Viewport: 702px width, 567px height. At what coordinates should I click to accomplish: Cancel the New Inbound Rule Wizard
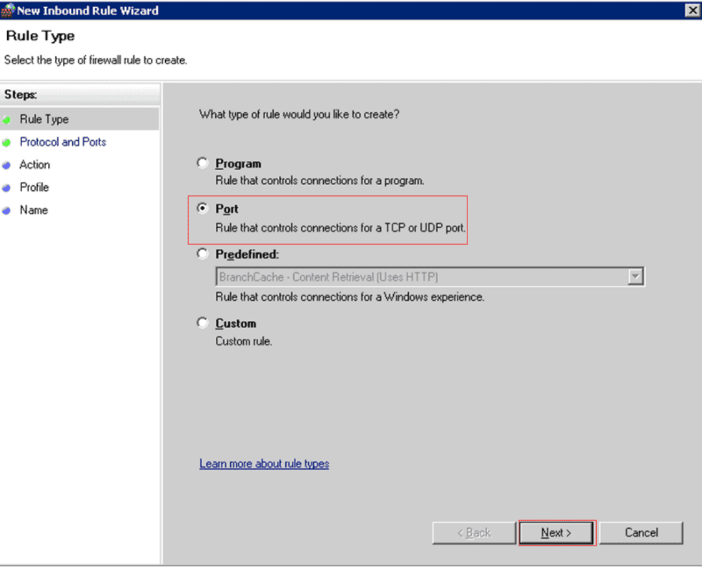[x=641, y=533]
